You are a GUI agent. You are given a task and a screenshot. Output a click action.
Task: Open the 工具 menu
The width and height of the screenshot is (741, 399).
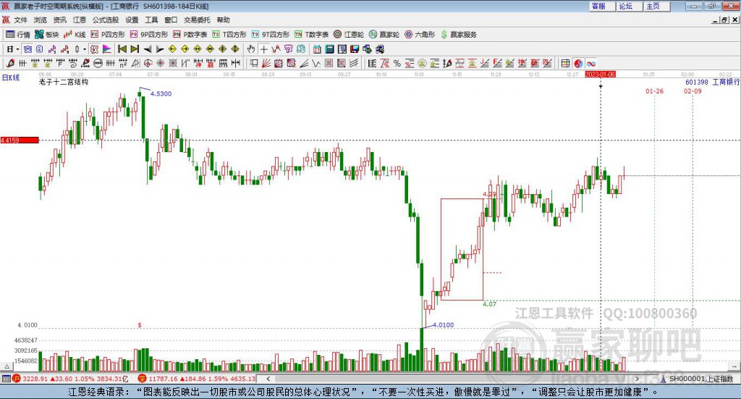coord(151,20)
